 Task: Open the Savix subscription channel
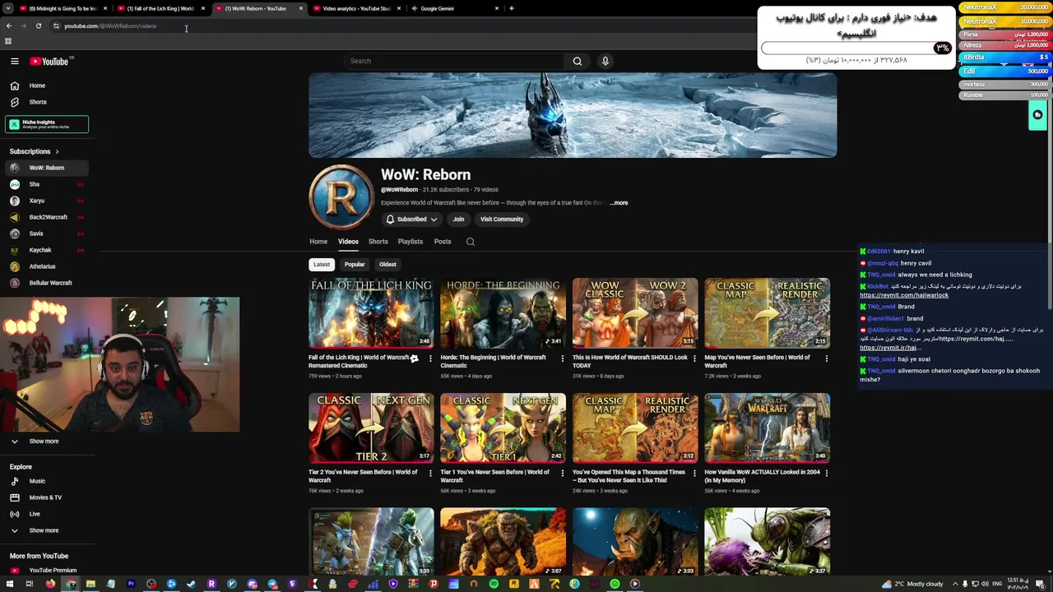pyautogui.click(x=47, y=234)
